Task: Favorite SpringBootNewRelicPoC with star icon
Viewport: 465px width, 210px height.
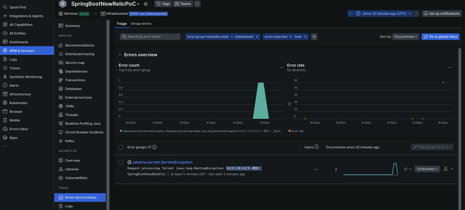Action: pos(146,4)
